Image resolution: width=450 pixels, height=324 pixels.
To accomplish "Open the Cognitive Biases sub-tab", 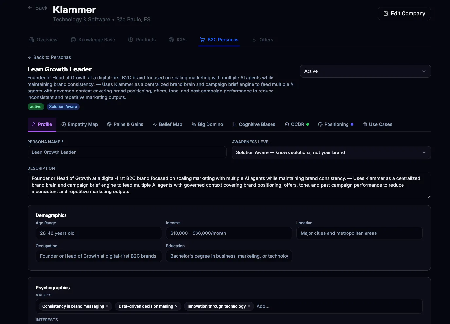I will pyautogui.click(x=254, y=124).
